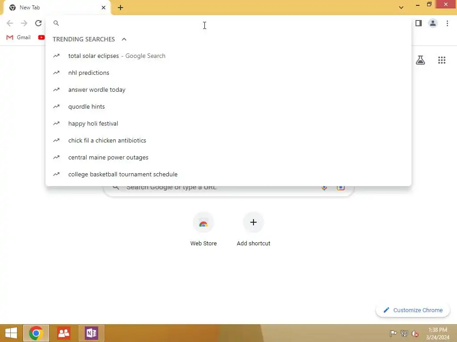The height and width of the screenshot is (342, 457).
Task: Select suggestion total solar eclipses
Action: 228,56
